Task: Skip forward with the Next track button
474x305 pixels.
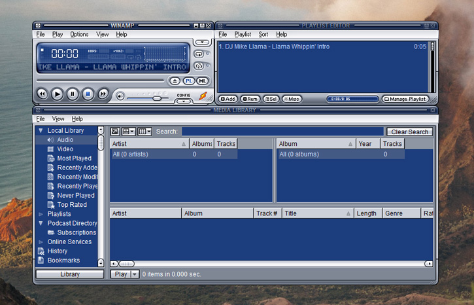Action: coord(103,94)
